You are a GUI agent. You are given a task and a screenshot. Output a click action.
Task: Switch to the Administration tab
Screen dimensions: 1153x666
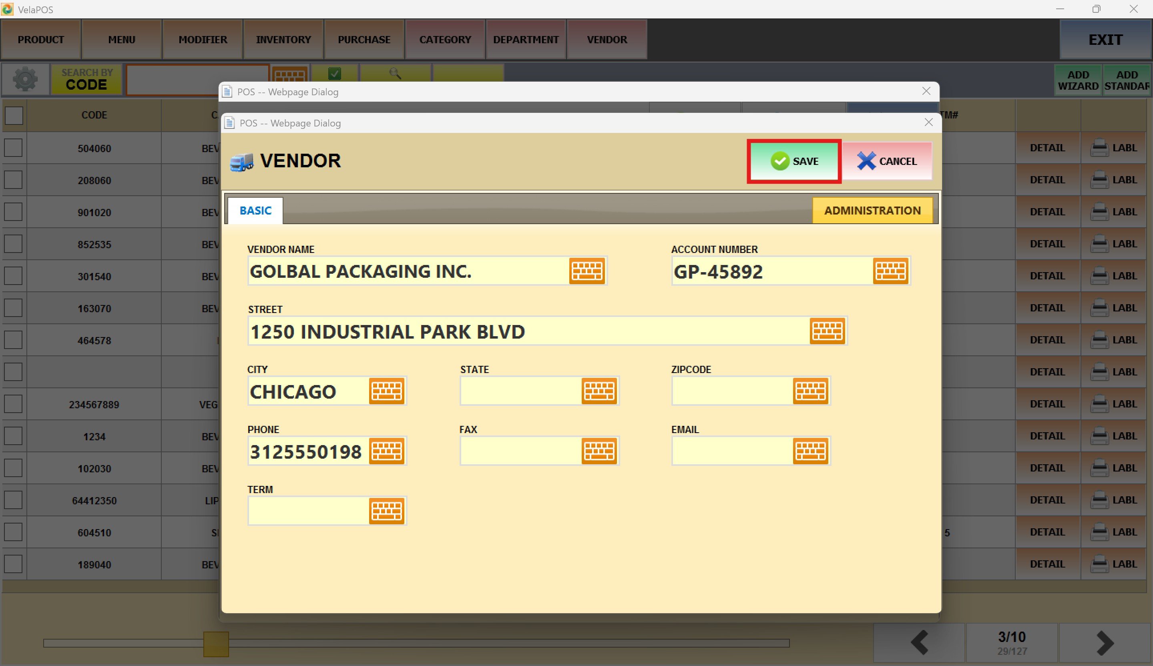[872, 211]
